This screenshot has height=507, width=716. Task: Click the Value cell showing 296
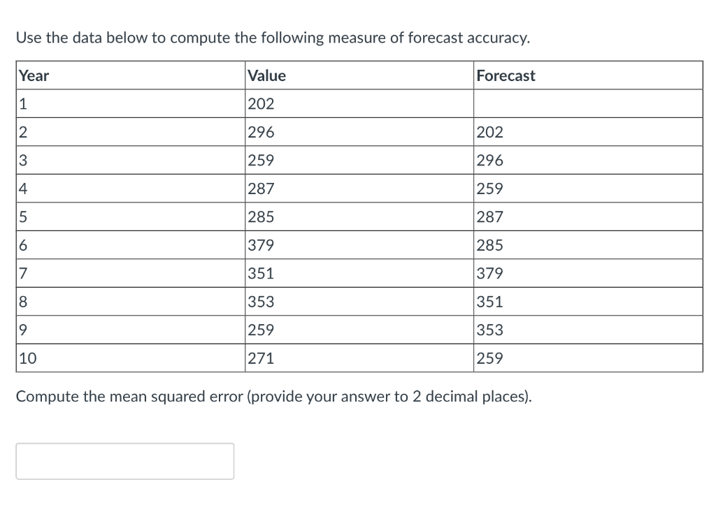pyautogui.click(x=259, y=131)
